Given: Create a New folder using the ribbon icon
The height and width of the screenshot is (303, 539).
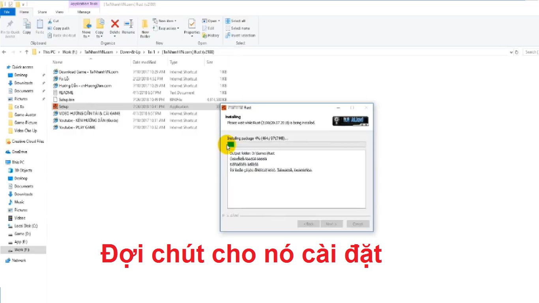Looking at the screenshot, I should click(x=145, y=26).
